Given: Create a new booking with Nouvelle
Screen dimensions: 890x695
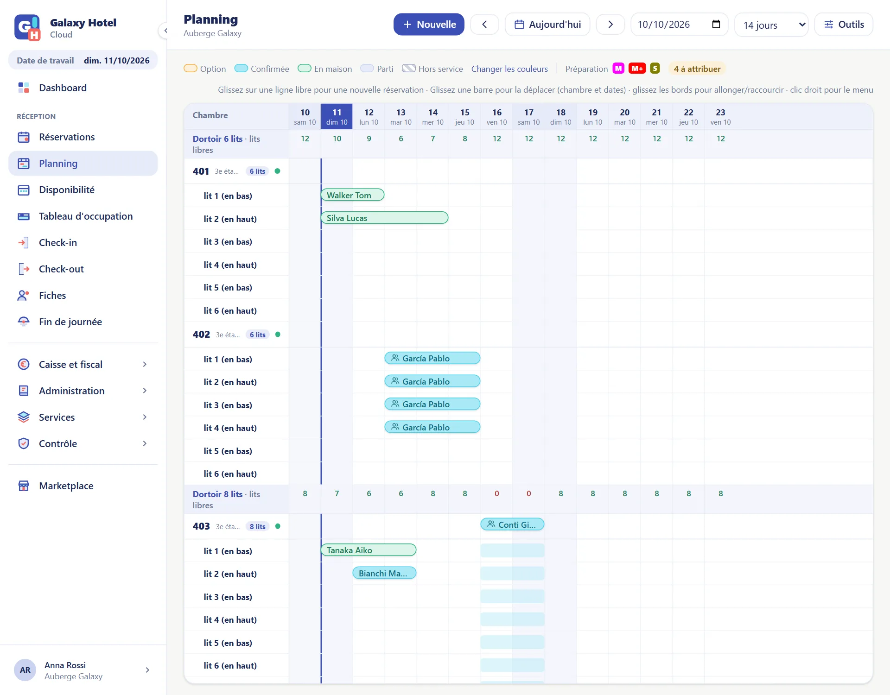Looking at the screenshot, I should pyautogui.click(x=429, y=24).
